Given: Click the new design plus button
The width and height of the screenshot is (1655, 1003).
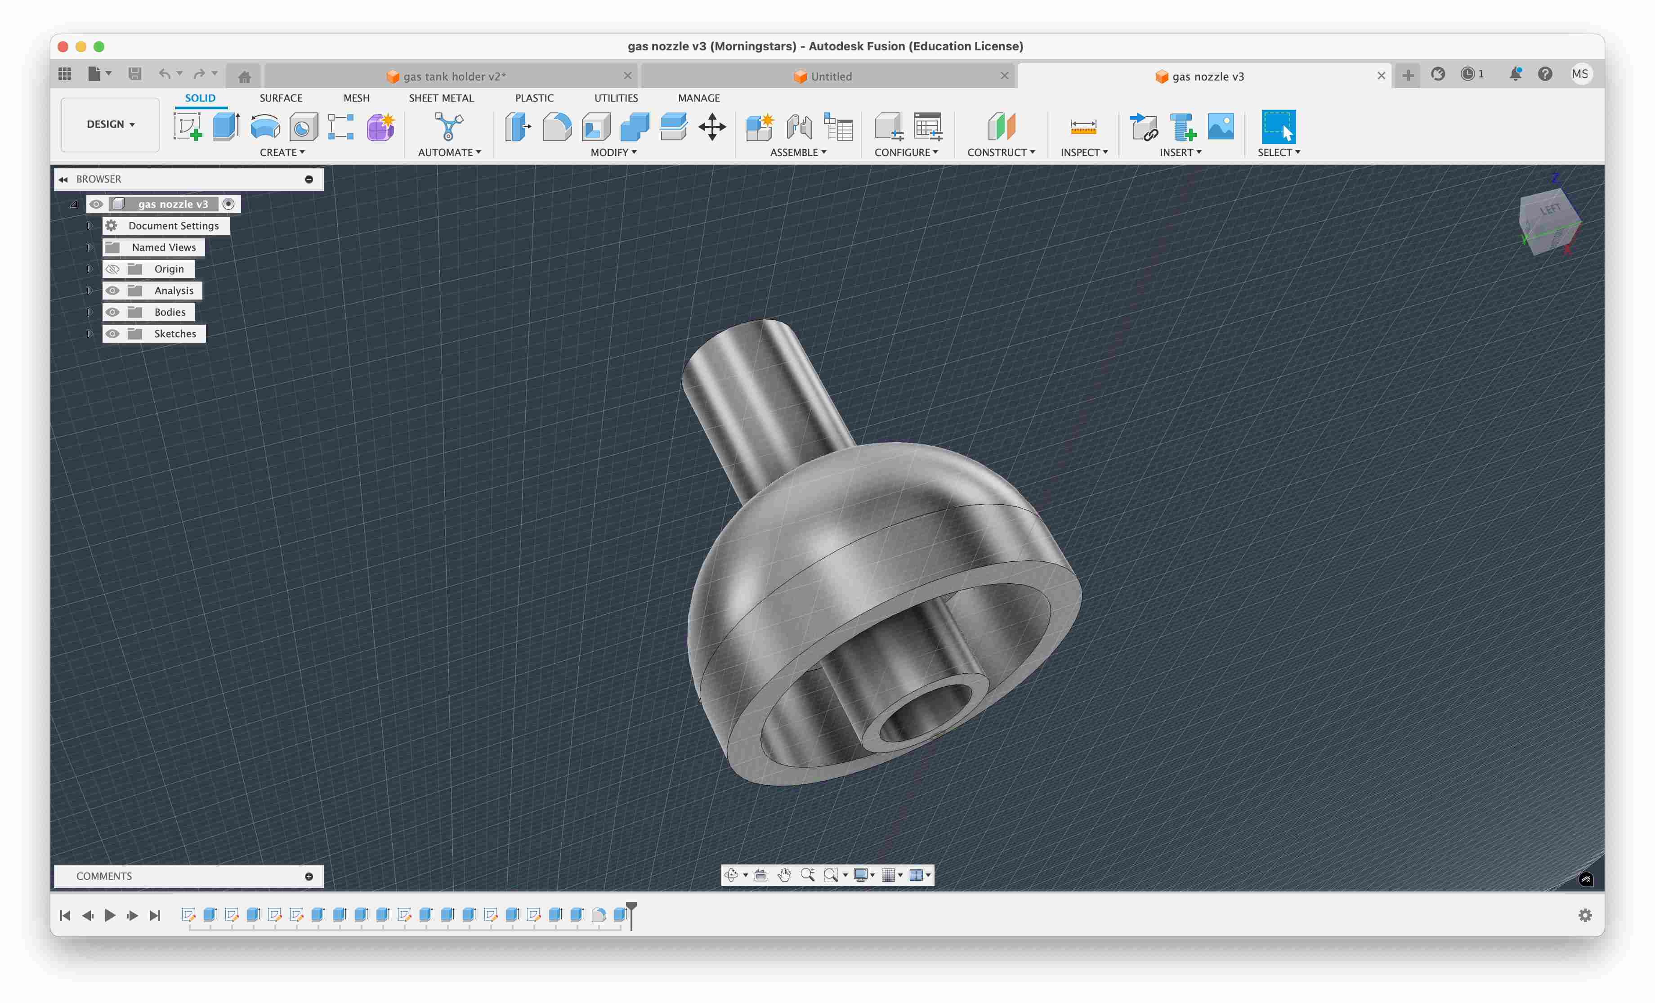Looking at the screenshot, I should pos(1408,75).
